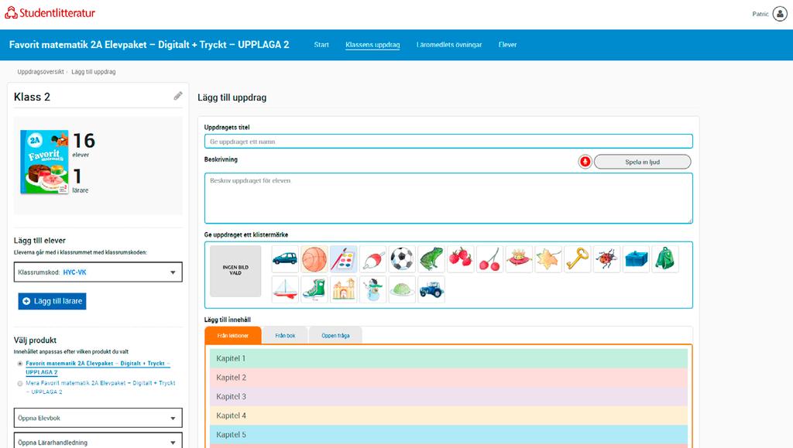Viewport: 793px width, 448px height.
Task: Click the Lägg till uppdrag breadcrumb
Action: [94, 72]
